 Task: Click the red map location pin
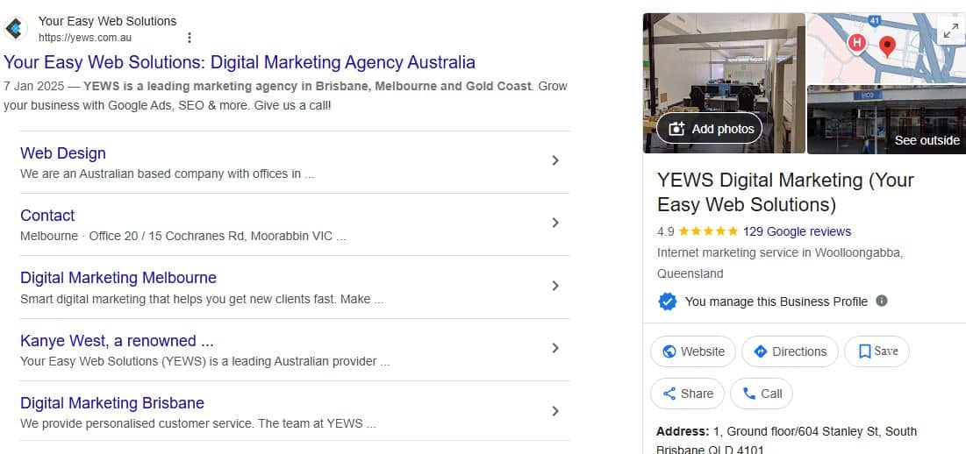point(887,46)
